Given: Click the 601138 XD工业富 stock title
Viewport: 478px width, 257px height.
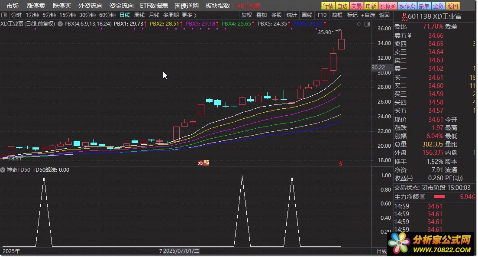Looking at the screenshot, I should coord(434,16).
